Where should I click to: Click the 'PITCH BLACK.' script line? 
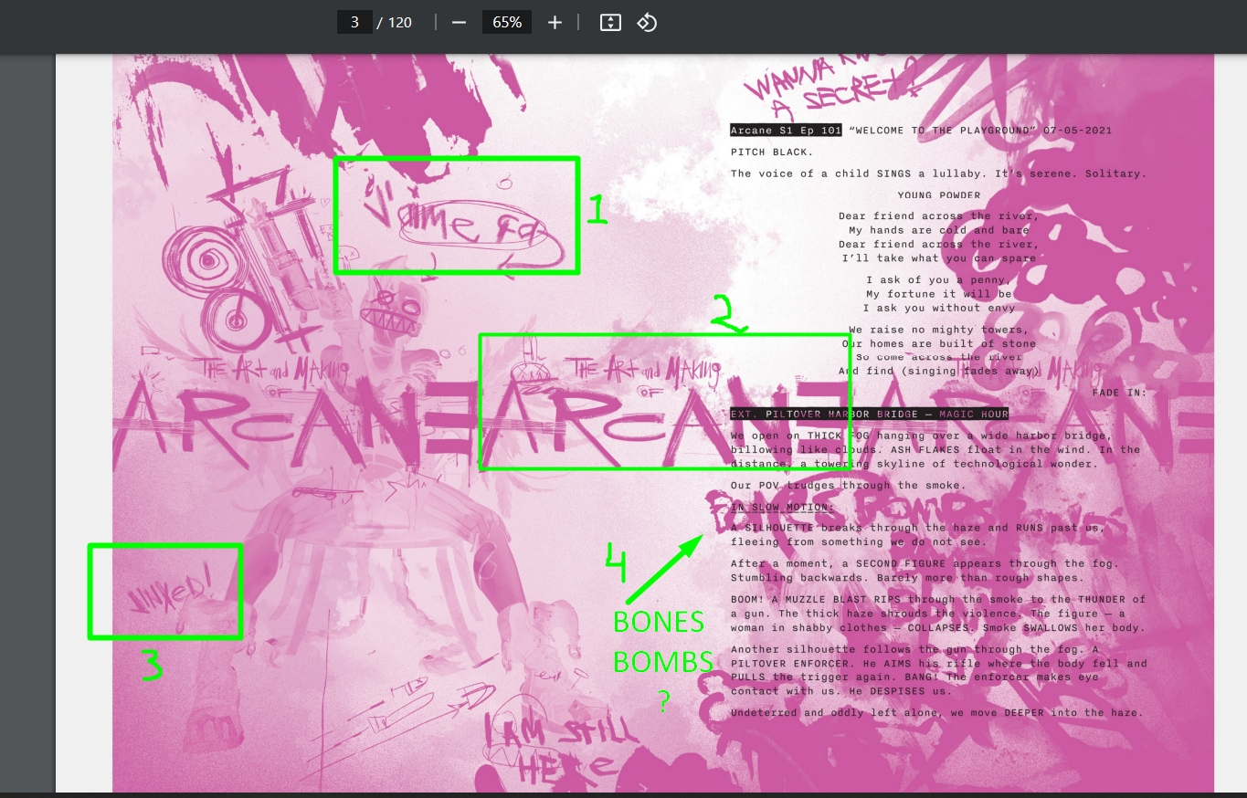coord(772,152)
